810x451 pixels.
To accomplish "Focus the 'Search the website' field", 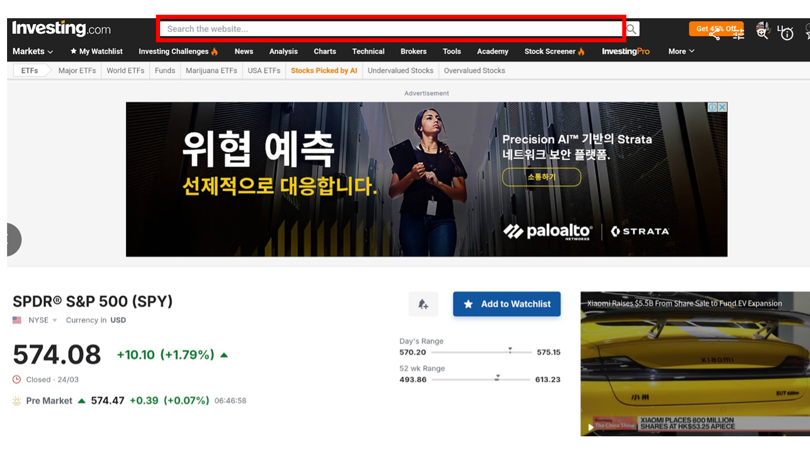I will 391,29.
